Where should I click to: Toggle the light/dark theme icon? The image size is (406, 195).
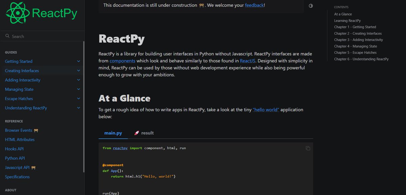[x=311, y=6]
